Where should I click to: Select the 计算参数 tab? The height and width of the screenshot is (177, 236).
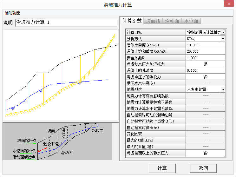[132, 21]
